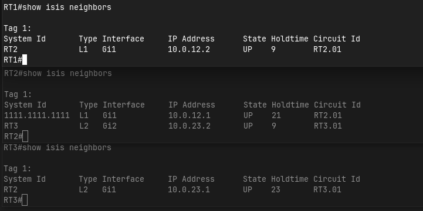Click Circuit Id RT2.01 in RT1 pane
This screenshot has height=211, width=423.
pyautogui.click(x=327, y=50)
